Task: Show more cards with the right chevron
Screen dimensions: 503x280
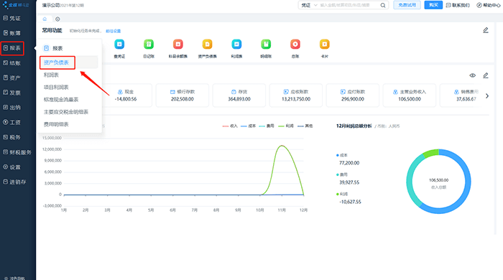Action: coord(487,95)
